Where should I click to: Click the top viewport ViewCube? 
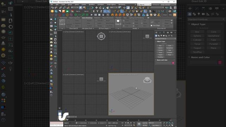(101, 36)
